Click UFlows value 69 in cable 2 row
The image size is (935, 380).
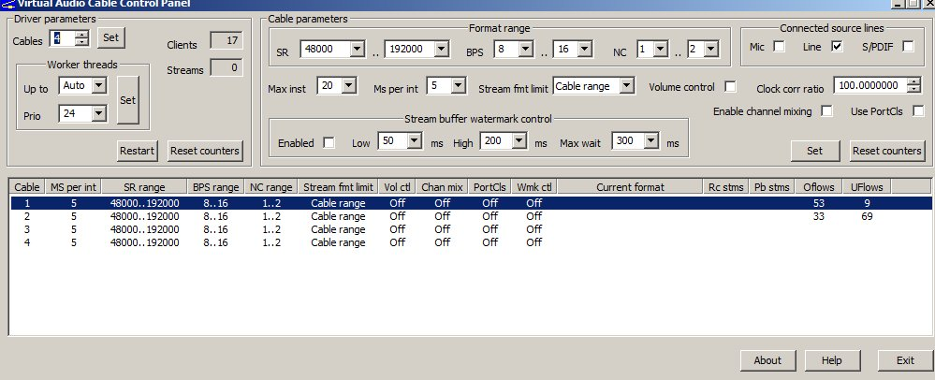pos(867,216)
